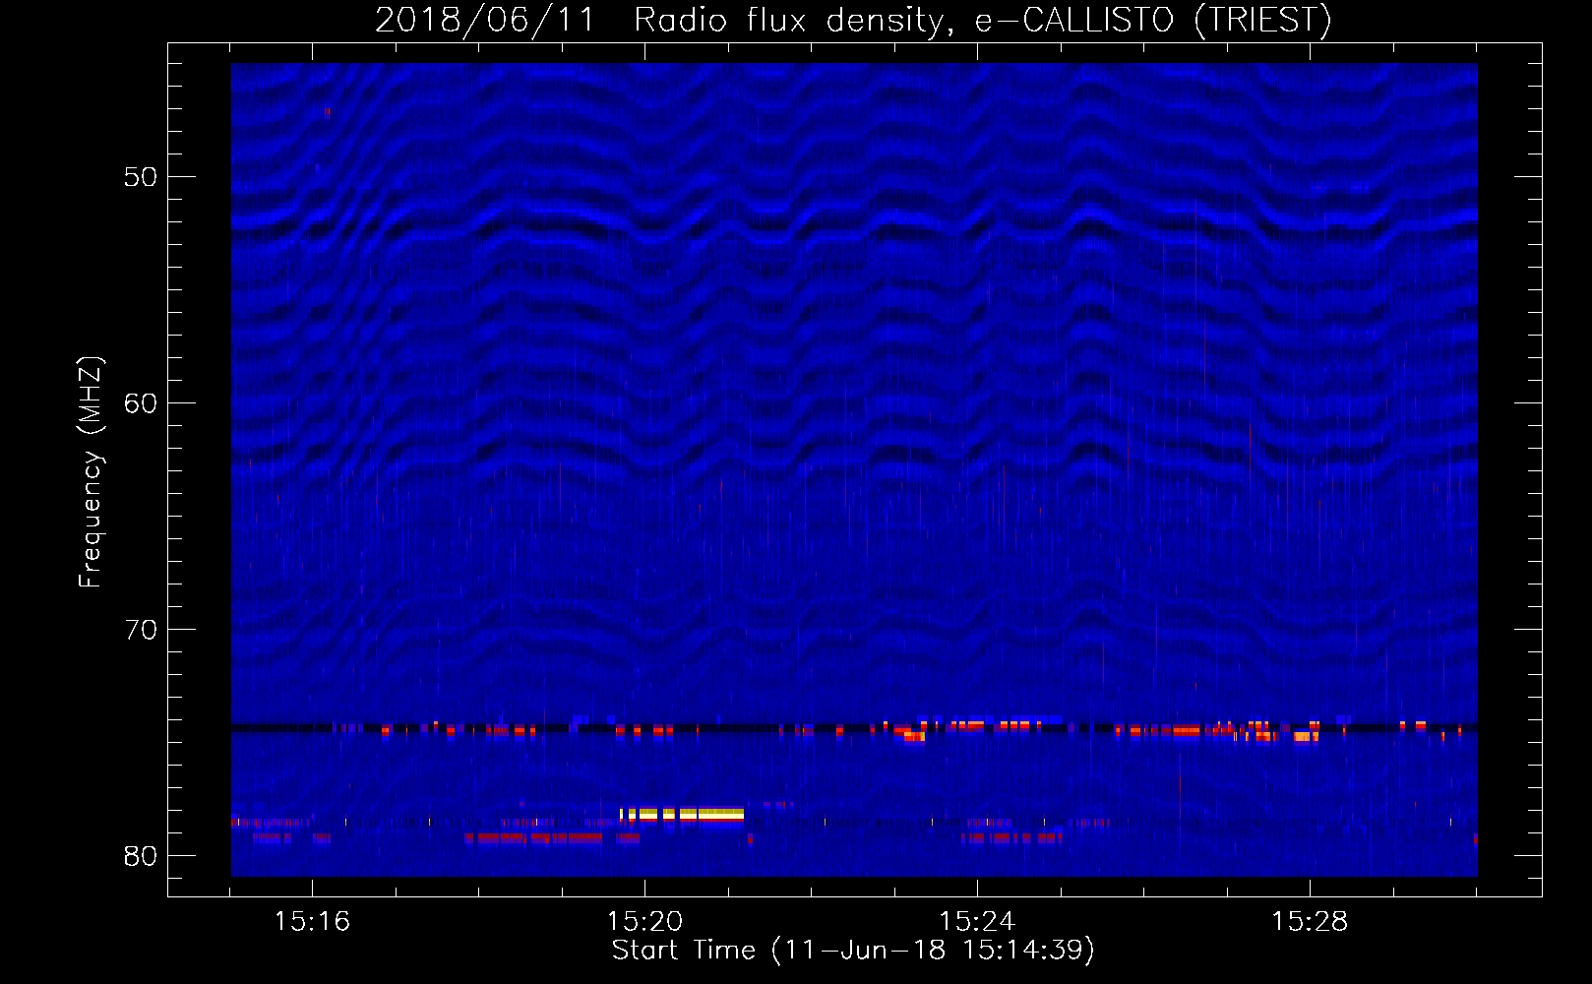Click the 70 frequency tick label

pos(141,630)
